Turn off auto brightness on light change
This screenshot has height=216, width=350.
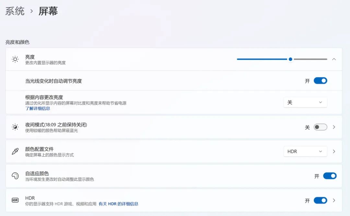320,81
